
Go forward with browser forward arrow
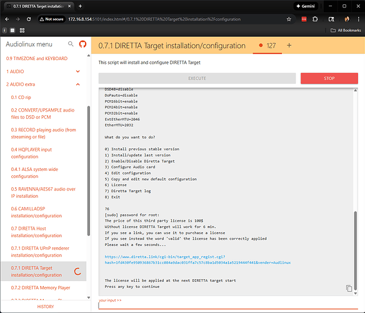17,19
